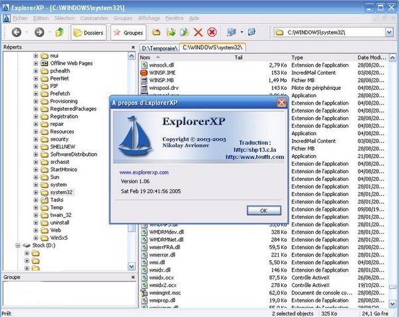Open the www.explorerxp.com link
Viewport: 399px width, 317px height.
144,172
